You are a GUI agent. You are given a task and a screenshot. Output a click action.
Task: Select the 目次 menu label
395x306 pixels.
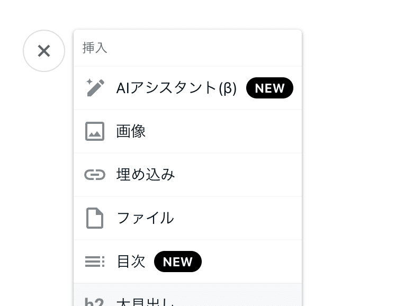pos(131,262)
